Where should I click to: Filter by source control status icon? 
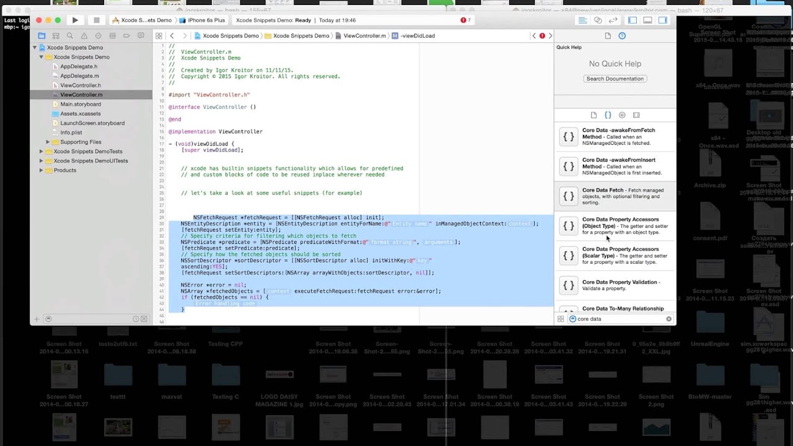144,319
